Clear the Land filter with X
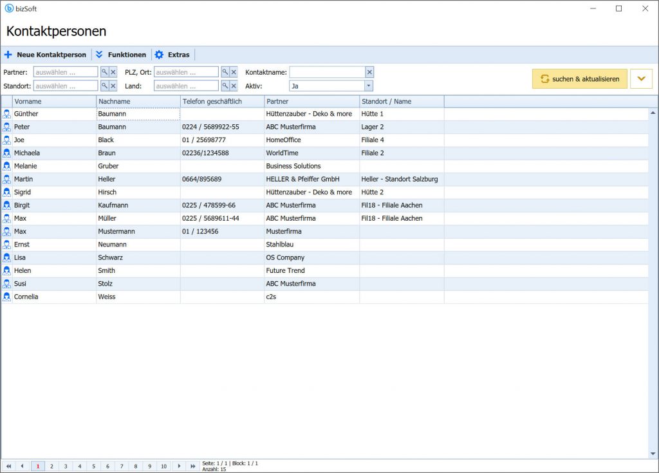 point(234,86)
